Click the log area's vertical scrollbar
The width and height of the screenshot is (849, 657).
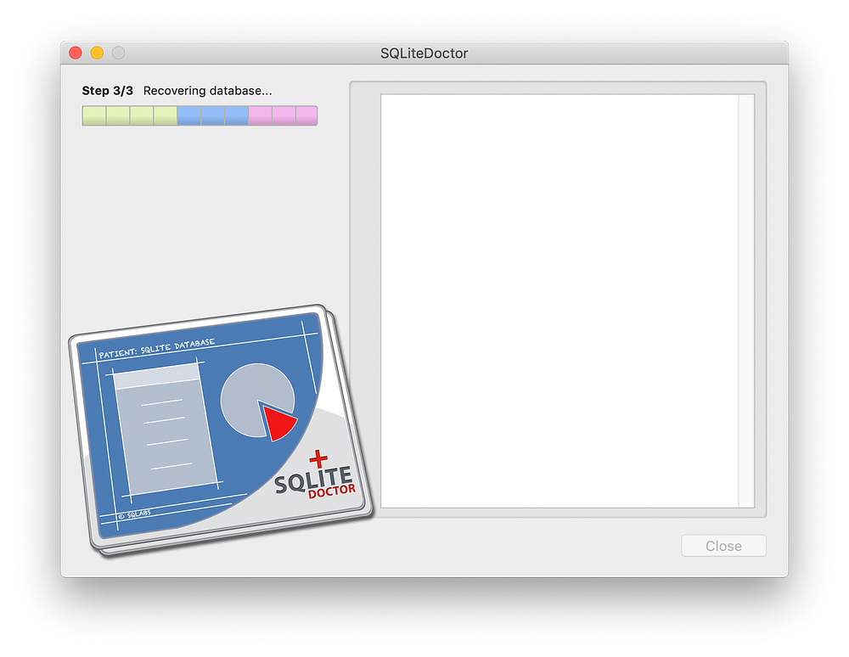pos(746,300)
